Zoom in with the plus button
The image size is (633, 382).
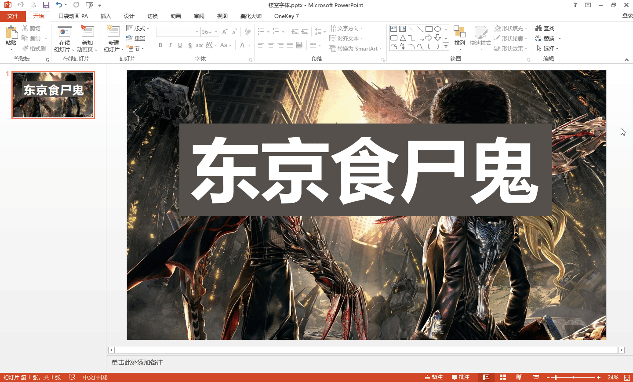599,378
